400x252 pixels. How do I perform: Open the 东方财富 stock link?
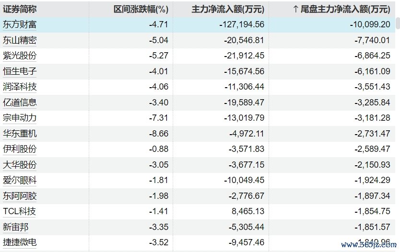point(20,24)
